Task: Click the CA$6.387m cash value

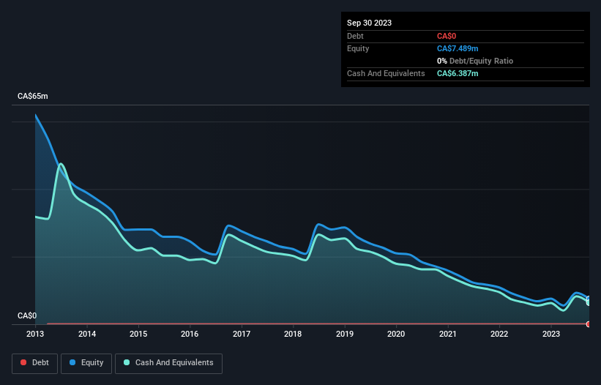Action: 458,73
